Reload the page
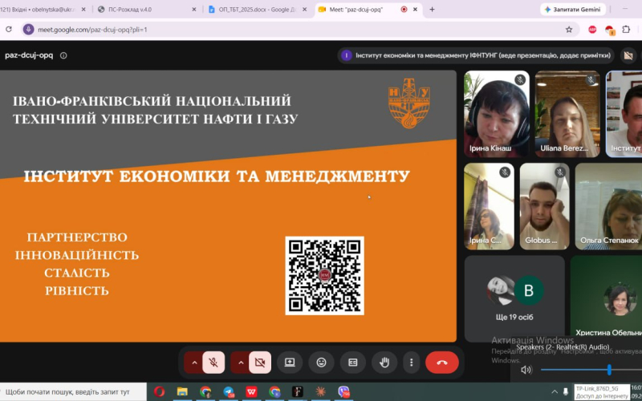Viewport: 642px width, 401px height. [9, 30]
